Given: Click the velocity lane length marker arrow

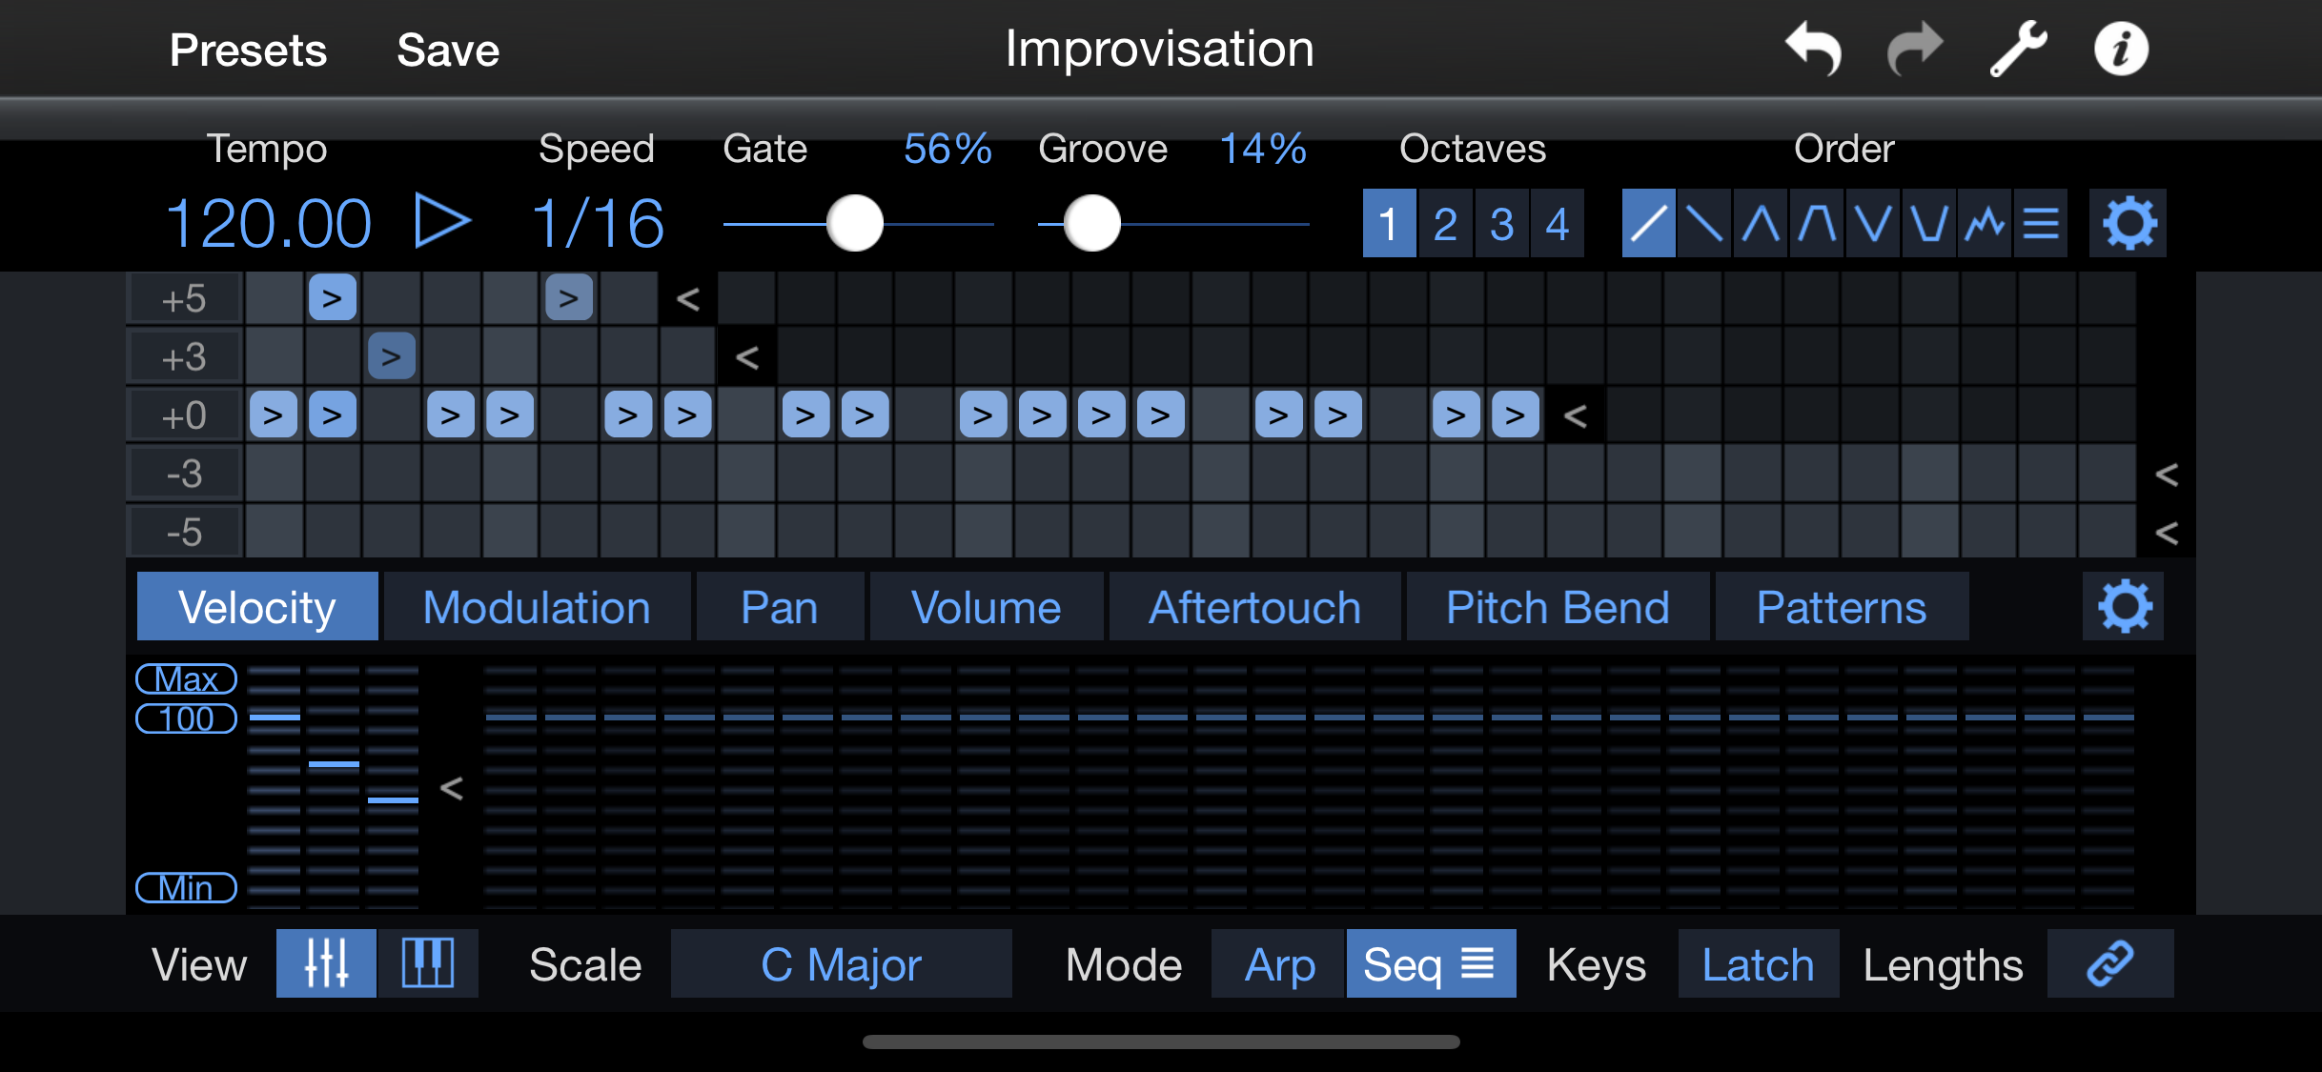Looking at the screenshot, I should click(451, 787).
